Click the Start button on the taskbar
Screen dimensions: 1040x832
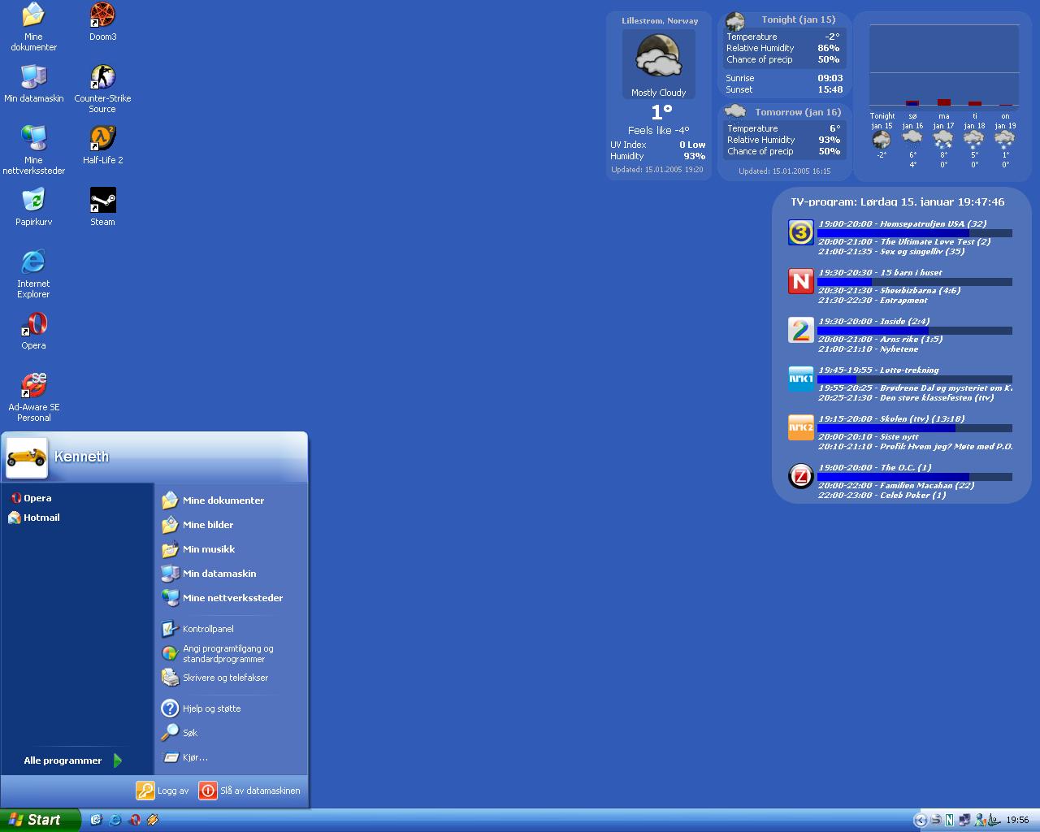pyautogui.click(x=41, y=820)
